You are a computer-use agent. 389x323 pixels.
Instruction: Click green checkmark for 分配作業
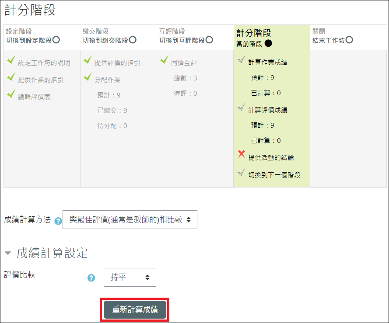(88, 76)
